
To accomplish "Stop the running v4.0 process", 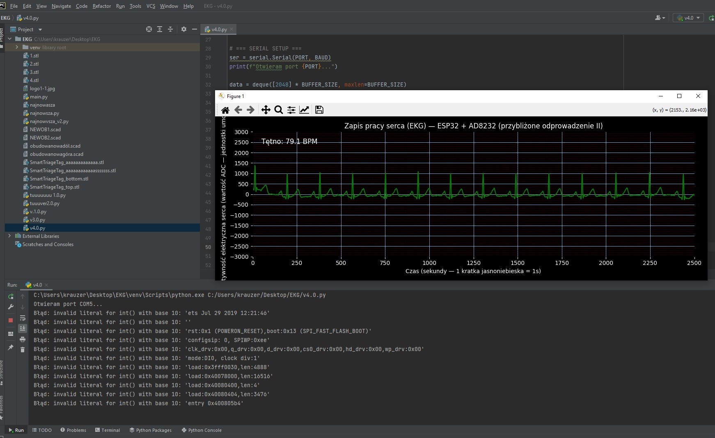I will [11, 320].
